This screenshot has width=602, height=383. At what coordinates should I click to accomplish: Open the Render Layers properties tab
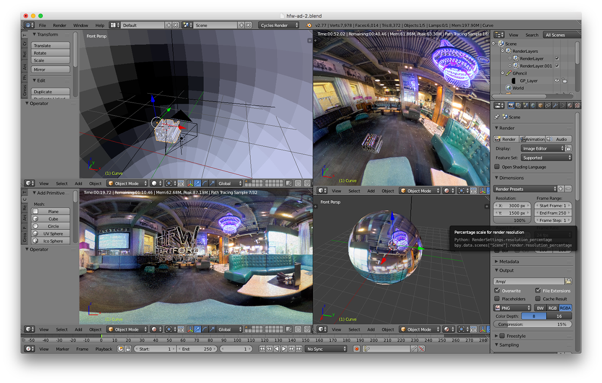coord(518,105)
